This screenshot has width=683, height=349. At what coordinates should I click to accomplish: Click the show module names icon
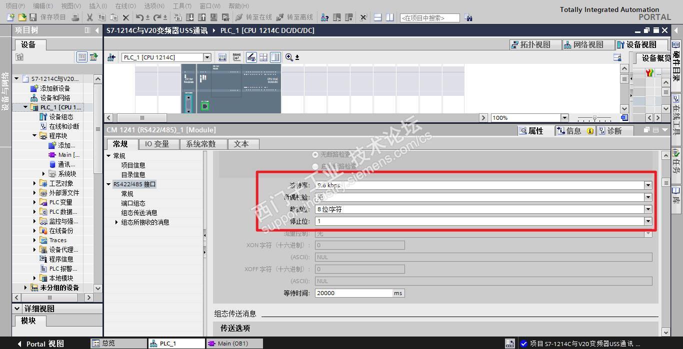point(236,57)
